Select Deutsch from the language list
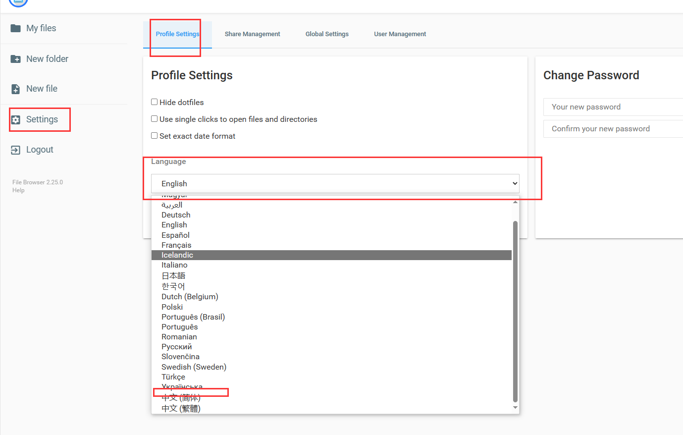This screenshot has height=435, width=683. tap(331, 215)
